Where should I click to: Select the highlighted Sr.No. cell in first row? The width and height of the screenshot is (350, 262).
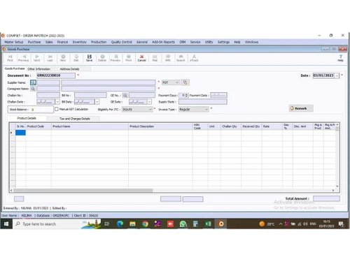tap(20, 133)
